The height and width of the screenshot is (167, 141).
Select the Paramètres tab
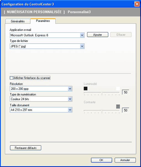pos(43,21)
